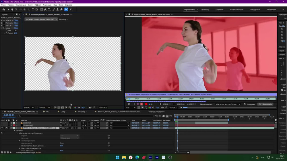The image size is (287, 161).
Task: Collapse the Эффекты group in timeline
Action: [x=15, y=131]
